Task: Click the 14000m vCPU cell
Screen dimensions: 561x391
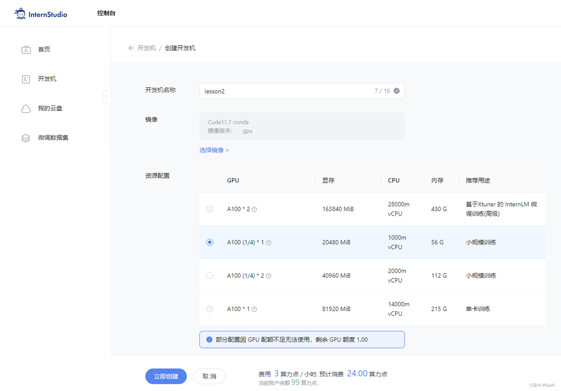Action: [399, 309]
